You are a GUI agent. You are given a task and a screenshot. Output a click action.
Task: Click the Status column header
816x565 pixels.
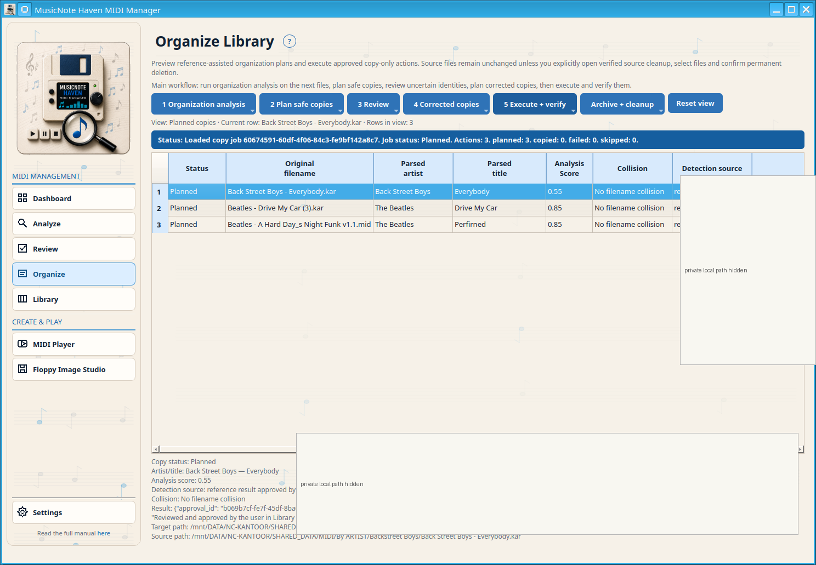(197, 168)
